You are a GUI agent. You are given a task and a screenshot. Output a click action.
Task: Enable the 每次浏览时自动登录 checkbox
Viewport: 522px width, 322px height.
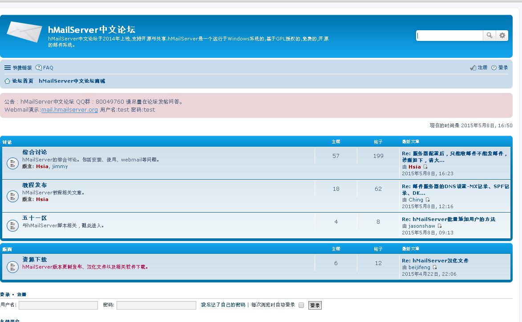(x=301, y=305)
